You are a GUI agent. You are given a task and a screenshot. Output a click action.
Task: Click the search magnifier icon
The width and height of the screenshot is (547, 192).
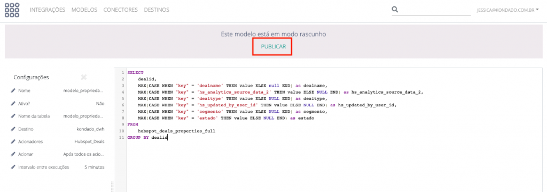point(395,10)
